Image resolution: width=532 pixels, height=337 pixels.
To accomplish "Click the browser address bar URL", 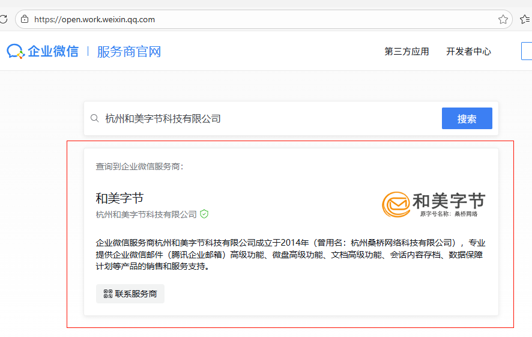I will coord(95,19).
